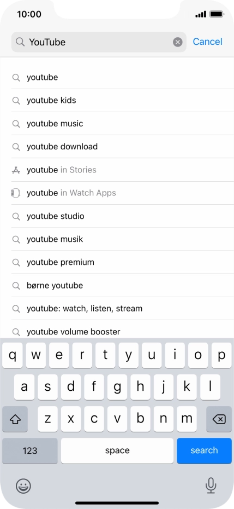Image resolution: width=234 pixels, height=509 pixels.
Task: Select the youtube in Stories suggestion
Action: [122, 170]
